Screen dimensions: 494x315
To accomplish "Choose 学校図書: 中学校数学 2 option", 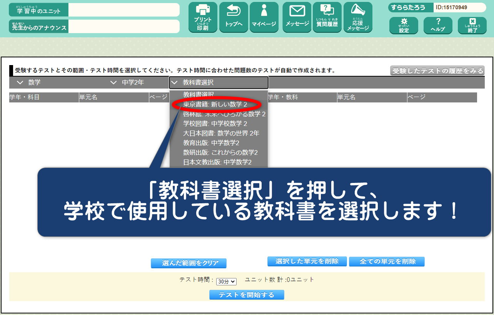I will [215, 124].
